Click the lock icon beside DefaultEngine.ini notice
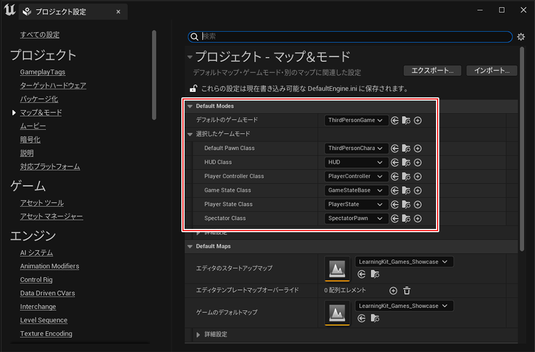The image size is (535, 352). pyautogui.click(x=193, y=89)
